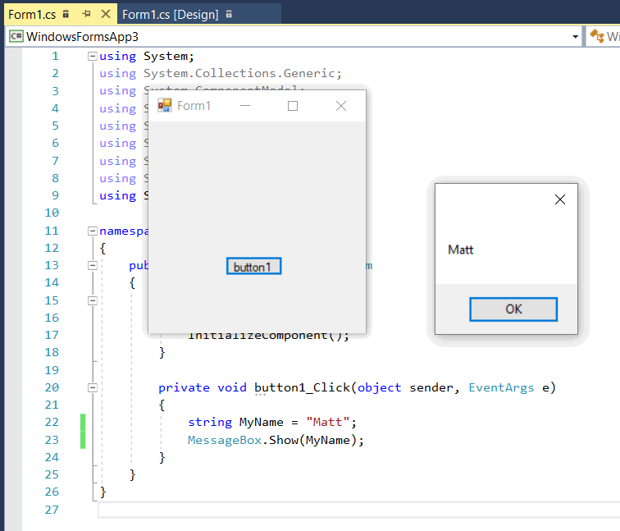Click the "sender" parameter on line 20
This screenshot has height=531, width=620.
[x=431, y=387]
